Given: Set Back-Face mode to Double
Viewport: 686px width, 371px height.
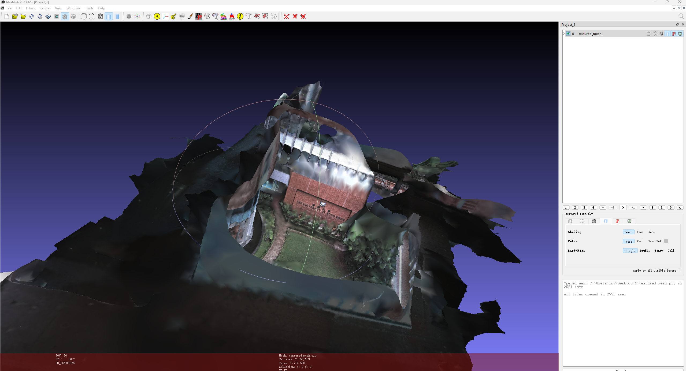Looking at the screenshot, I should click(644, 251).
